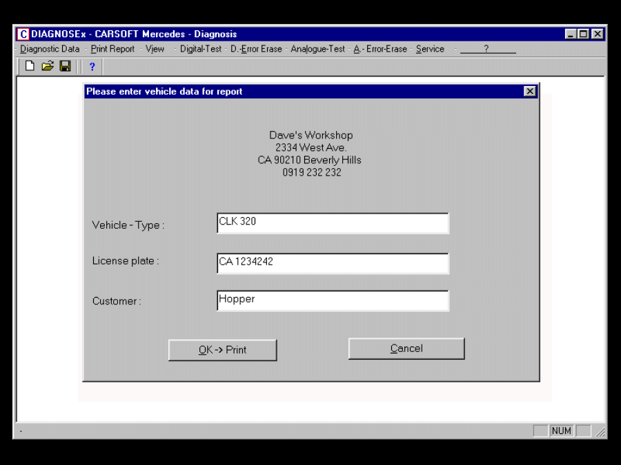Open the Diagnostic Data menu

click(50, 49)
